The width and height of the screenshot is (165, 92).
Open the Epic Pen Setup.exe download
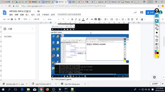coord(72,84)
